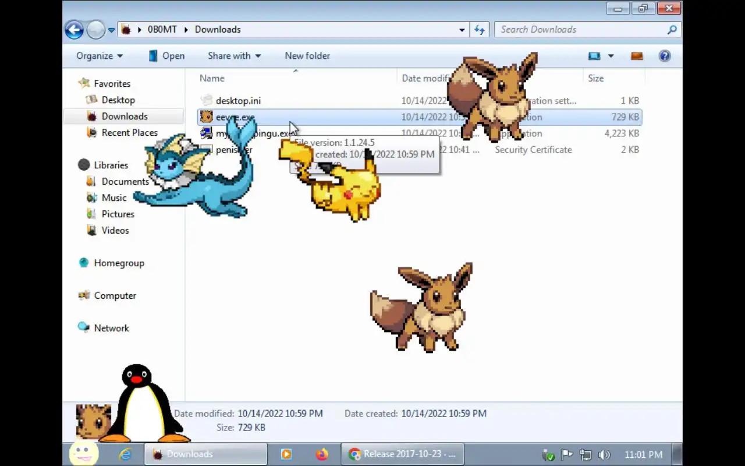Select Downloads in the navigation pane
The height and width of the screenshot is (466, 745).
(x=125, y=116)
